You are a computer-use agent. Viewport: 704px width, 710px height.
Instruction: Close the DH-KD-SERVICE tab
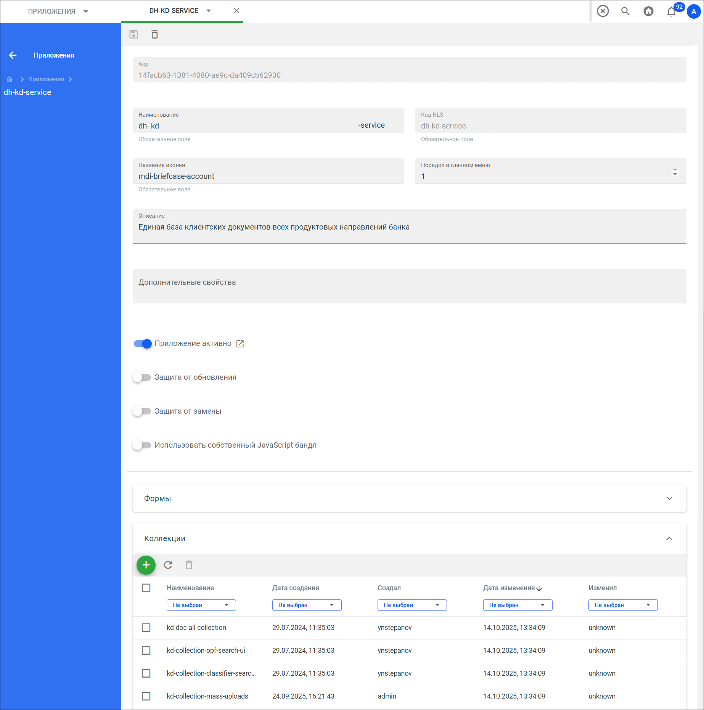point(236,11)
